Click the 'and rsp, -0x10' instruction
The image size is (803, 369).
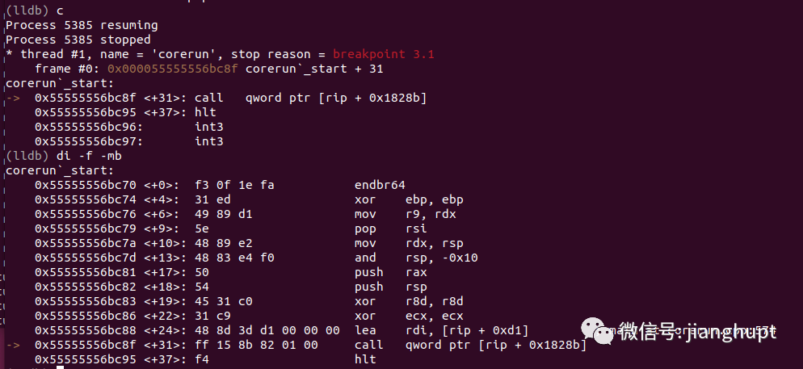(416, 258)
